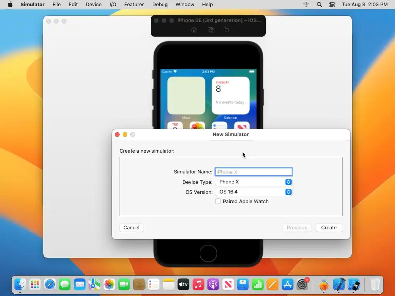Close the New Simulator dialog
Screen dimensions: 395x296
[117, 135]
